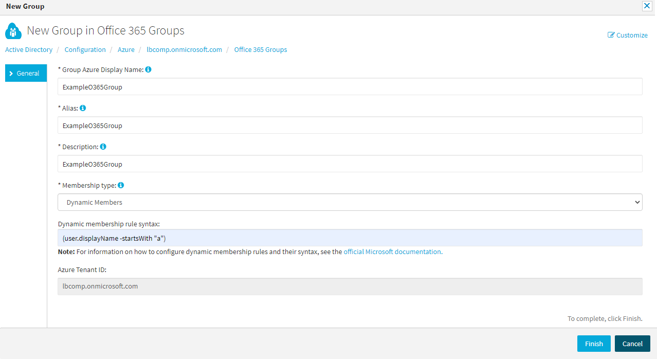
Task: Click the 'To complete, click Finish.' hint
Action: click(605, 318)
